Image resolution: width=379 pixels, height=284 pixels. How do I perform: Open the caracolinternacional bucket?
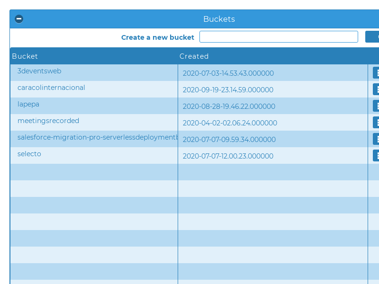point(51,87)
